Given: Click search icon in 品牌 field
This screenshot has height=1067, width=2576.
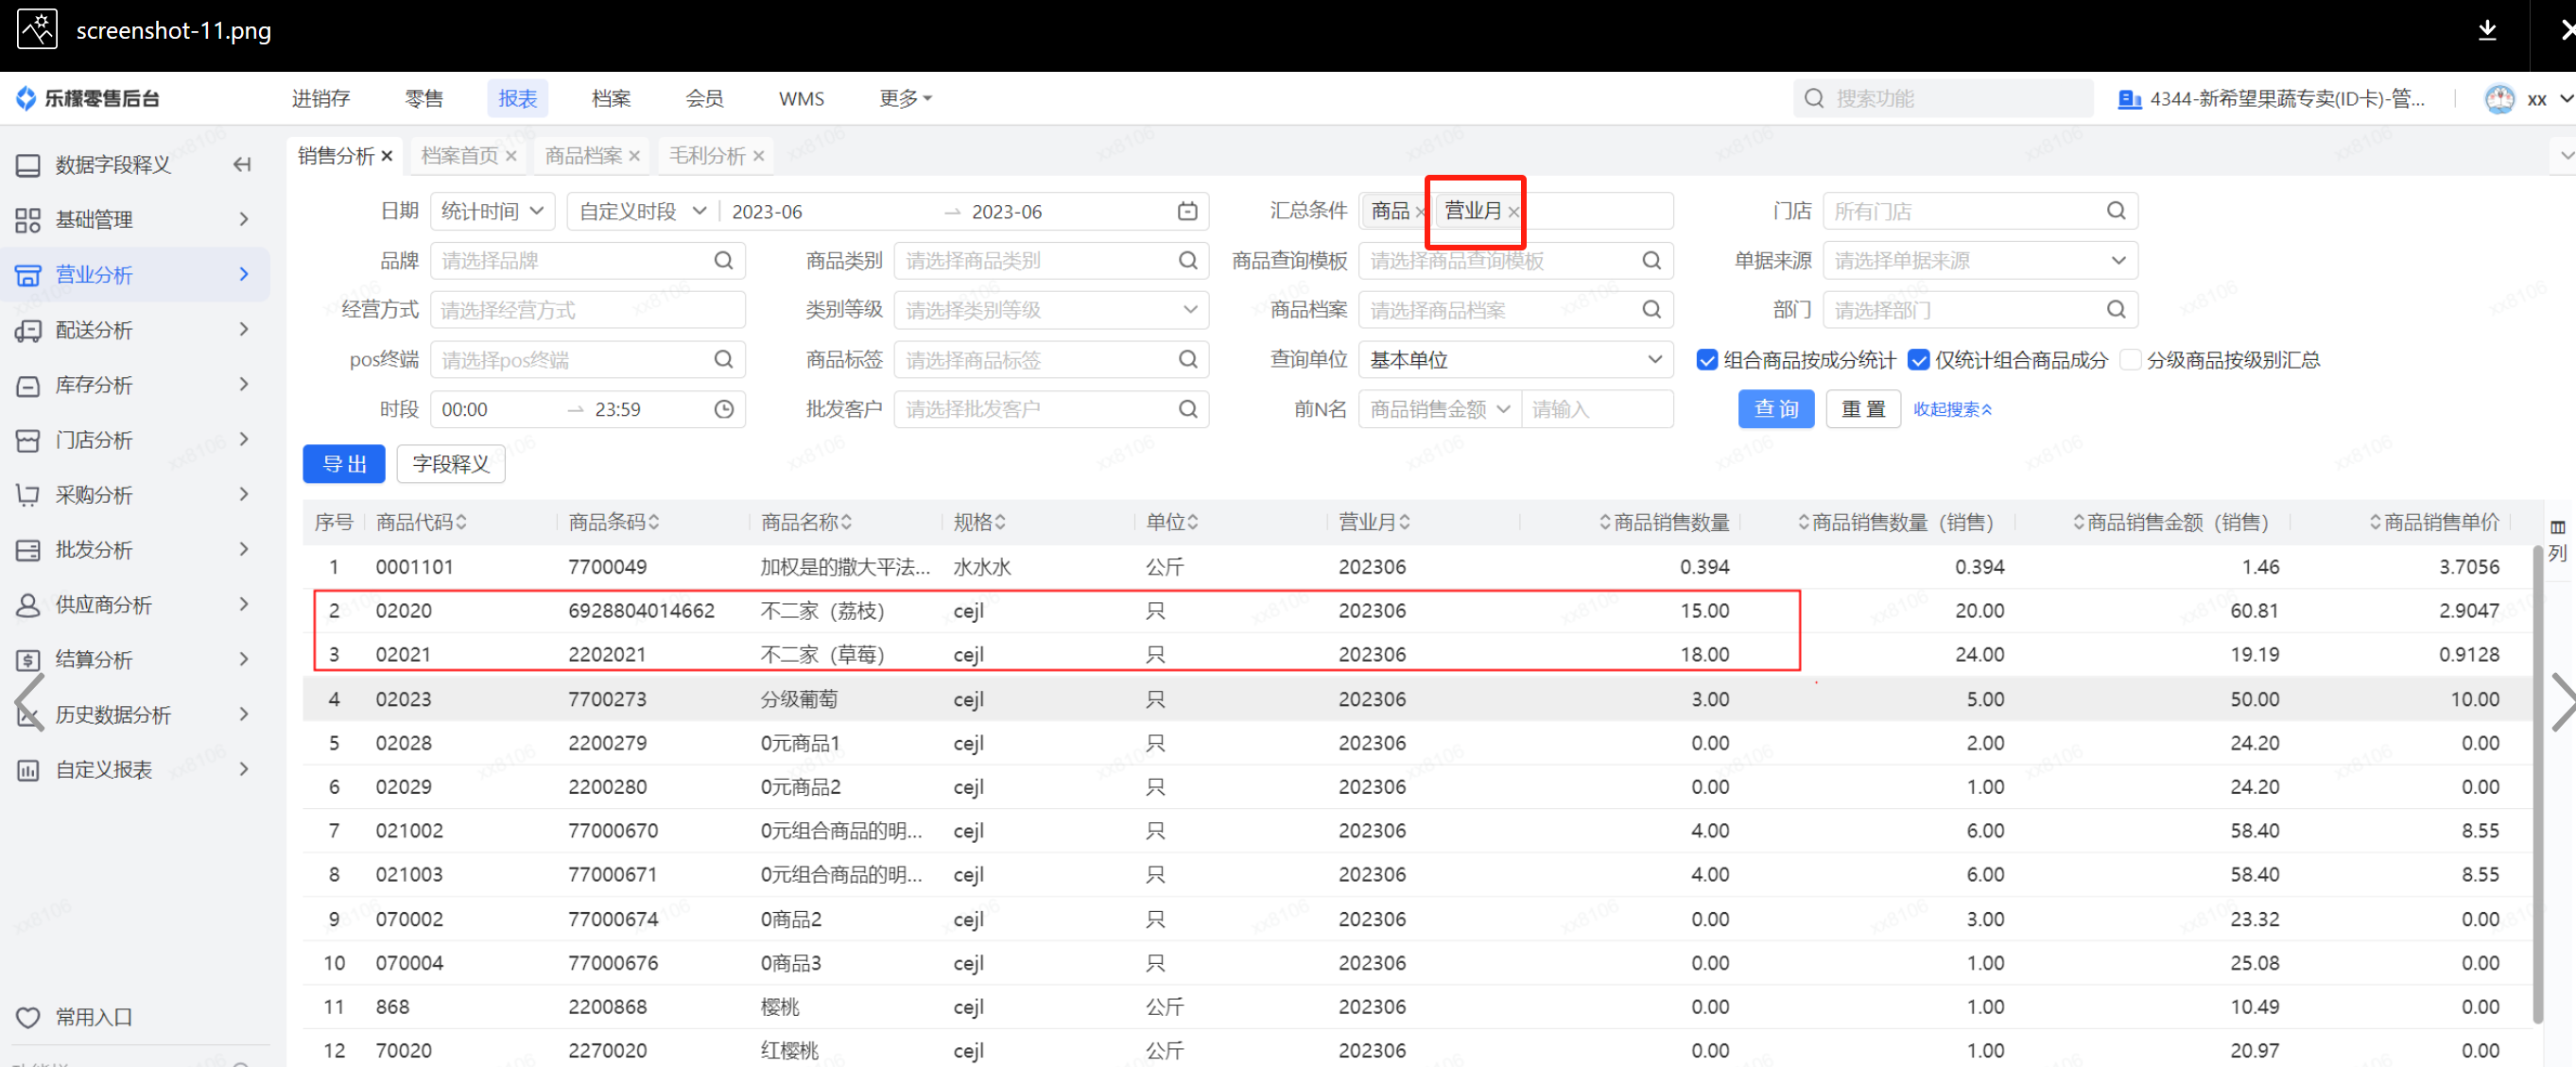Looking at the screenshot, I should [723, 261].
